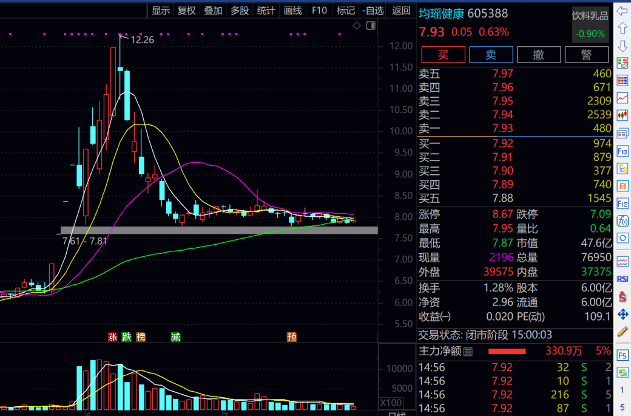Open the hierarchy tree structure icon
This screenshot has height=416, width=631.
click(622, 169)
